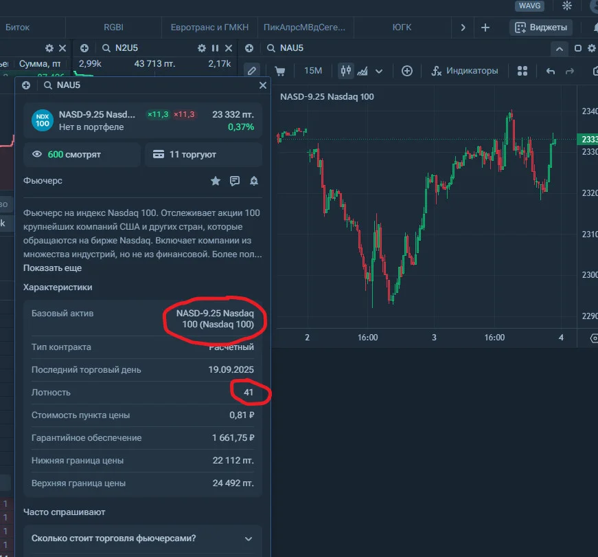Add group link in chart widget header

249,48
